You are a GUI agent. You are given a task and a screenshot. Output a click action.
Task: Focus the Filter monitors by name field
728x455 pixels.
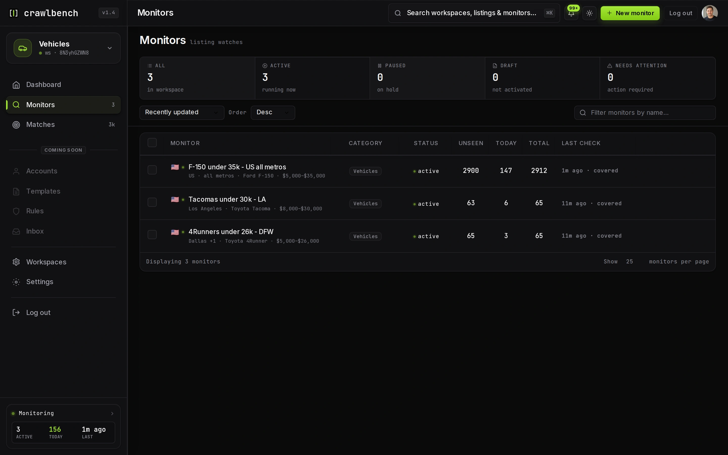pos(645,112)
